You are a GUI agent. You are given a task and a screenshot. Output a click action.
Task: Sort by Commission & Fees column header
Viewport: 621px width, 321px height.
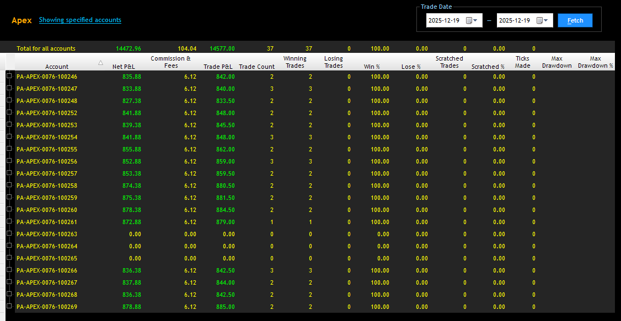coord(170,62)
